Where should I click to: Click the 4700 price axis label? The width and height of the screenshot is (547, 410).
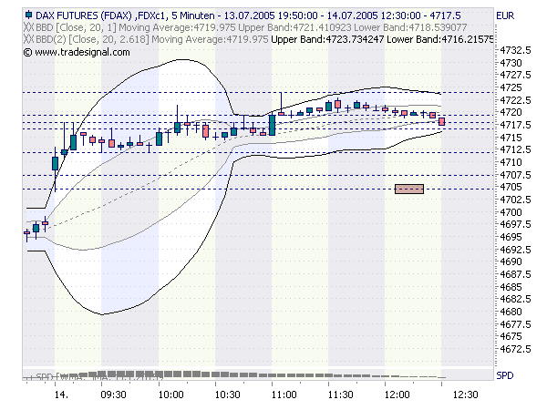[x=511, y=212]
